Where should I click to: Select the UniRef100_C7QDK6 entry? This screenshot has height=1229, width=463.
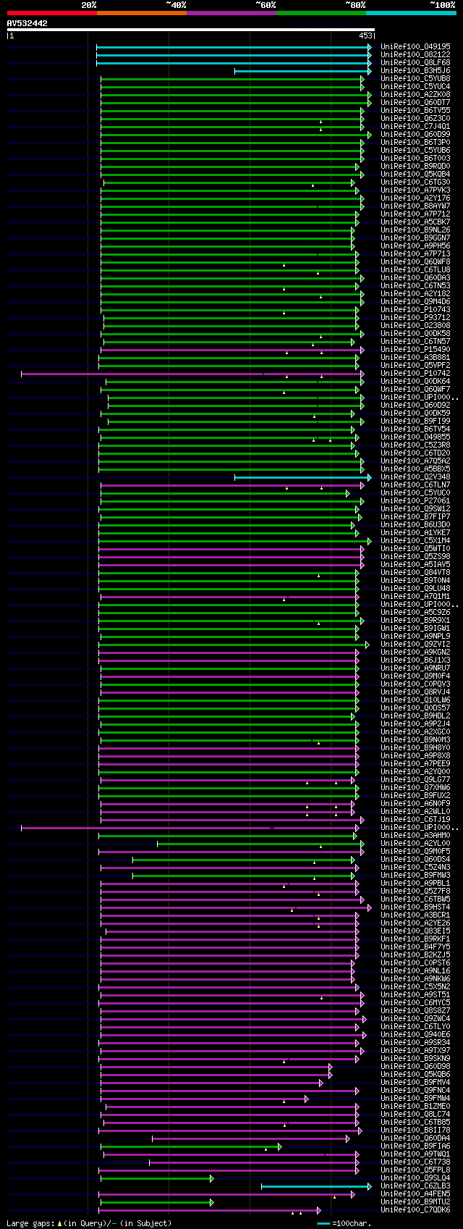tap(415, 1210)
